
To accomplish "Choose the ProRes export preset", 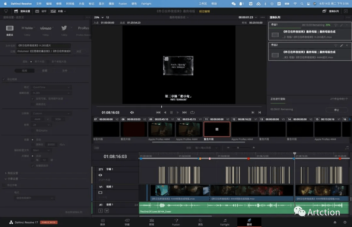I will pos(83,28).
